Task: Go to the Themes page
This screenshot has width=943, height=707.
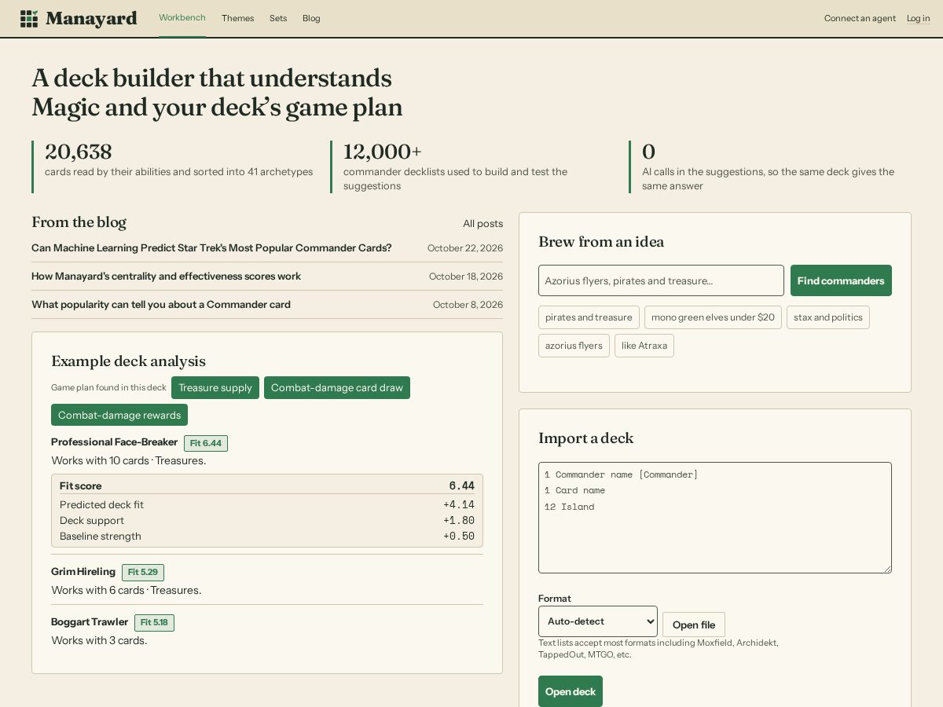Action: [x=237, y=18]
